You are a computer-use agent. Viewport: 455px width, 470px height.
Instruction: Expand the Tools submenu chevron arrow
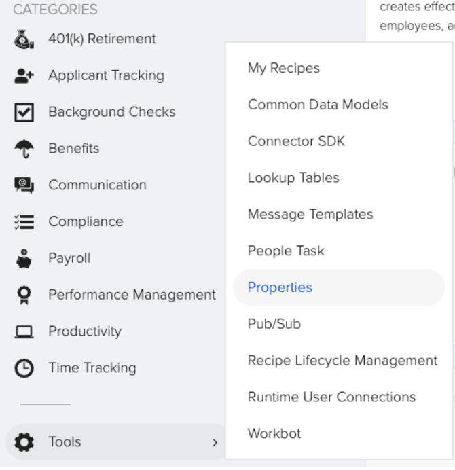pyautogui.click(x=215, y=442)
